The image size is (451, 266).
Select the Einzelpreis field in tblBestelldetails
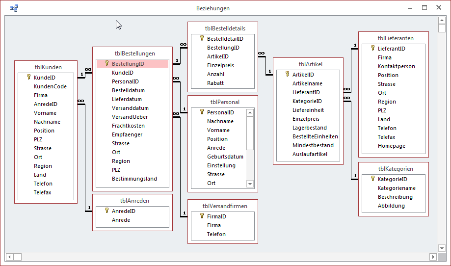[x=220, y=65]
